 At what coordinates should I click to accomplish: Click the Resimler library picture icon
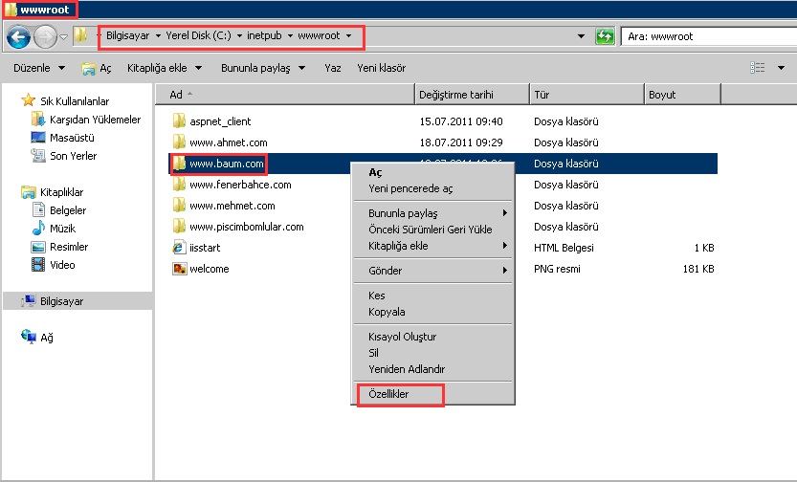coord(38,247)
